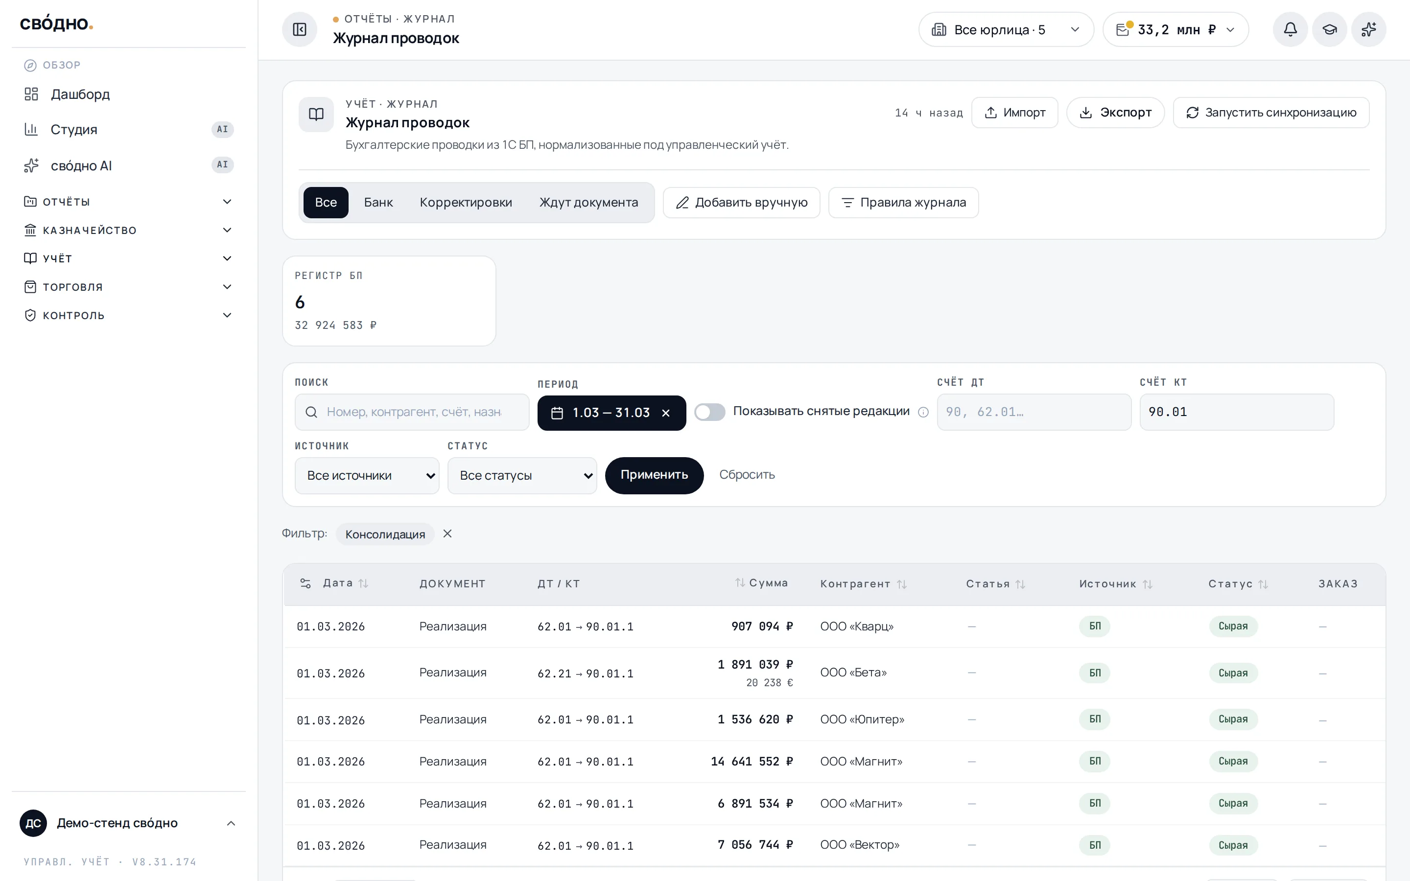Expand the Казначейство section
Image resolution: width=1410 pixels, height=881 pixels.
[x=128, y=230]
